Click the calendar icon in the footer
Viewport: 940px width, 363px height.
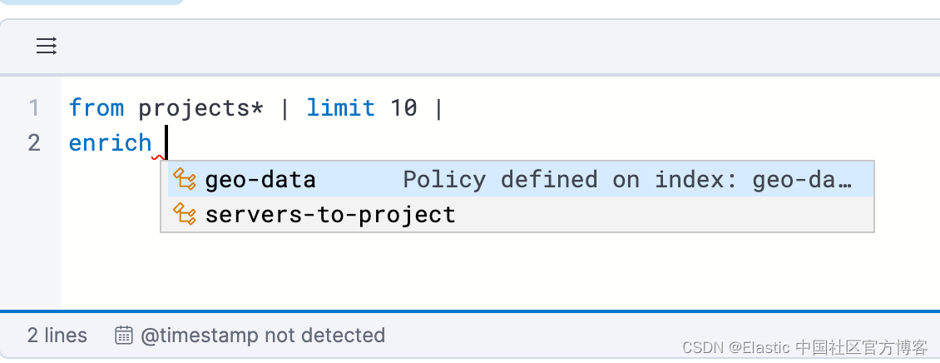point(124,336)
